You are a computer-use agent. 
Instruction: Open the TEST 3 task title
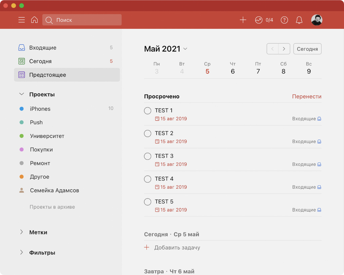click(164, 156)
